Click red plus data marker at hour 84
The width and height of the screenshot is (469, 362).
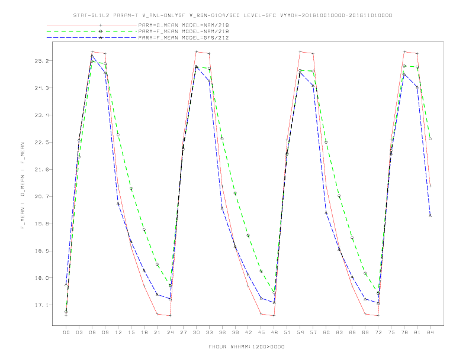pyautogui.click(x=430, y=186)
